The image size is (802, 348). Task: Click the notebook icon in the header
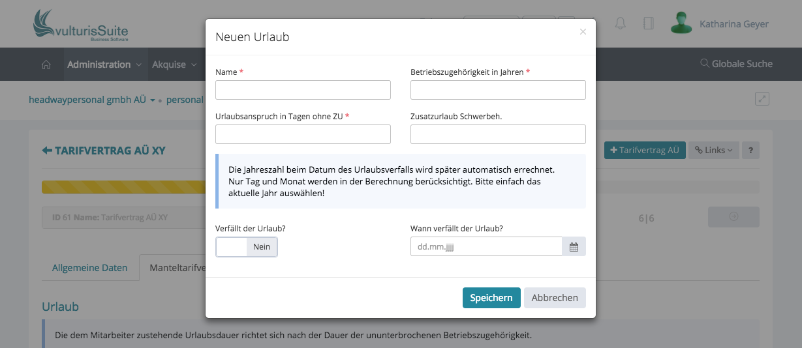648,23
